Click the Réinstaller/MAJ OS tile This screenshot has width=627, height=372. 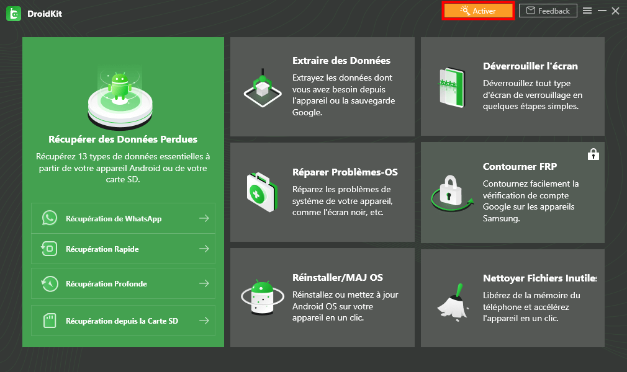[x=322, y=298]
